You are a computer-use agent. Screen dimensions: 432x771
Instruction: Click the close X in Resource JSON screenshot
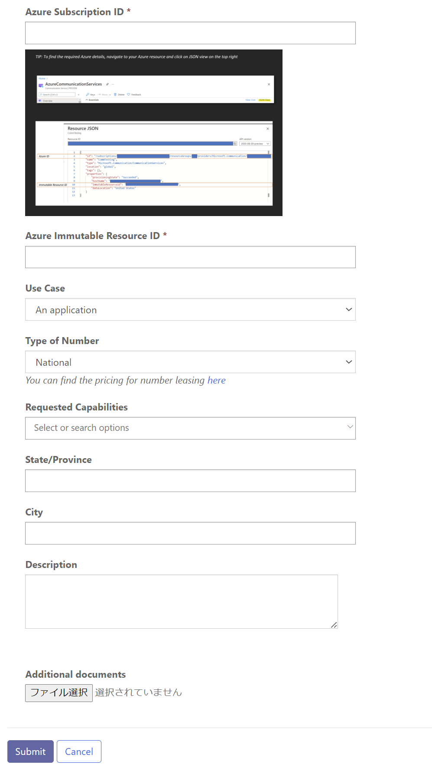point(268,128)
